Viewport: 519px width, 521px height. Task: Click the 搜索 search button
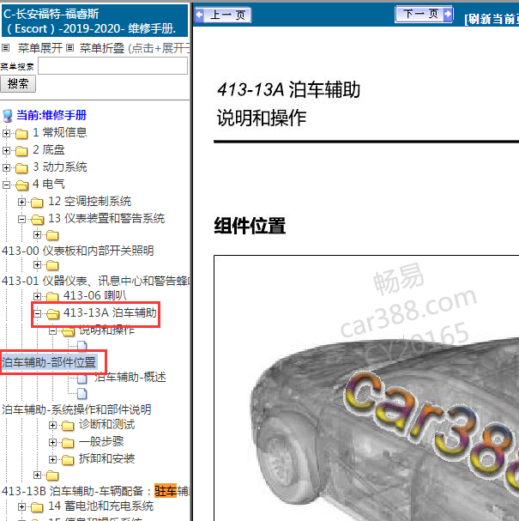pyautogui.click(x=18, y=84)
